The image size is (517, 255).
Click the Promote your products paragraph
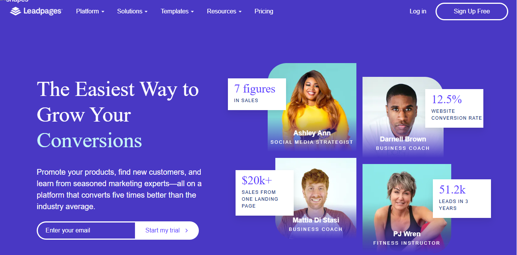click(119, 189)
